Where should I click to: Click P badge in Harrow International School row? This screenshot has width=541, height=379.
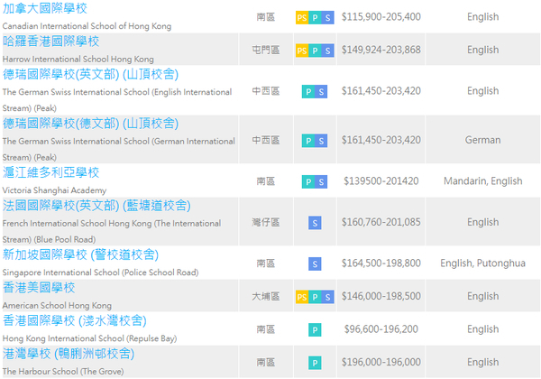click(315, 51)
